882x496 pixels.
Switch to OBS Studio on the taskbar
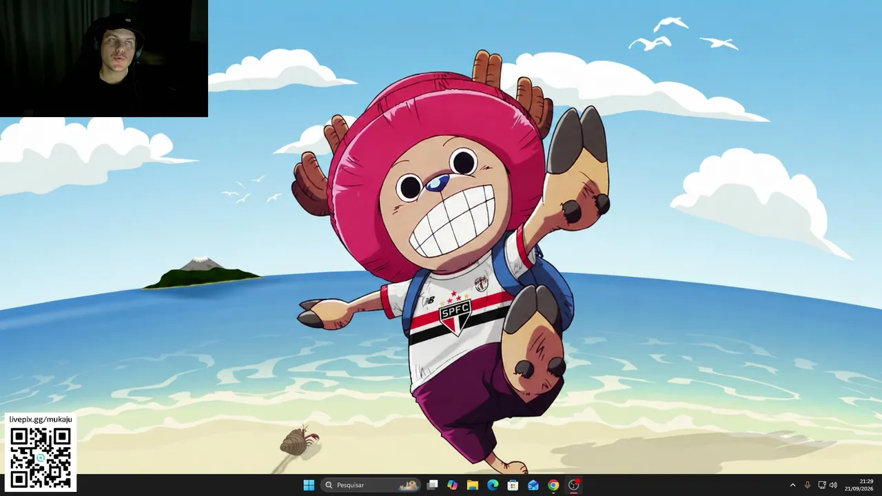point(573,485)
